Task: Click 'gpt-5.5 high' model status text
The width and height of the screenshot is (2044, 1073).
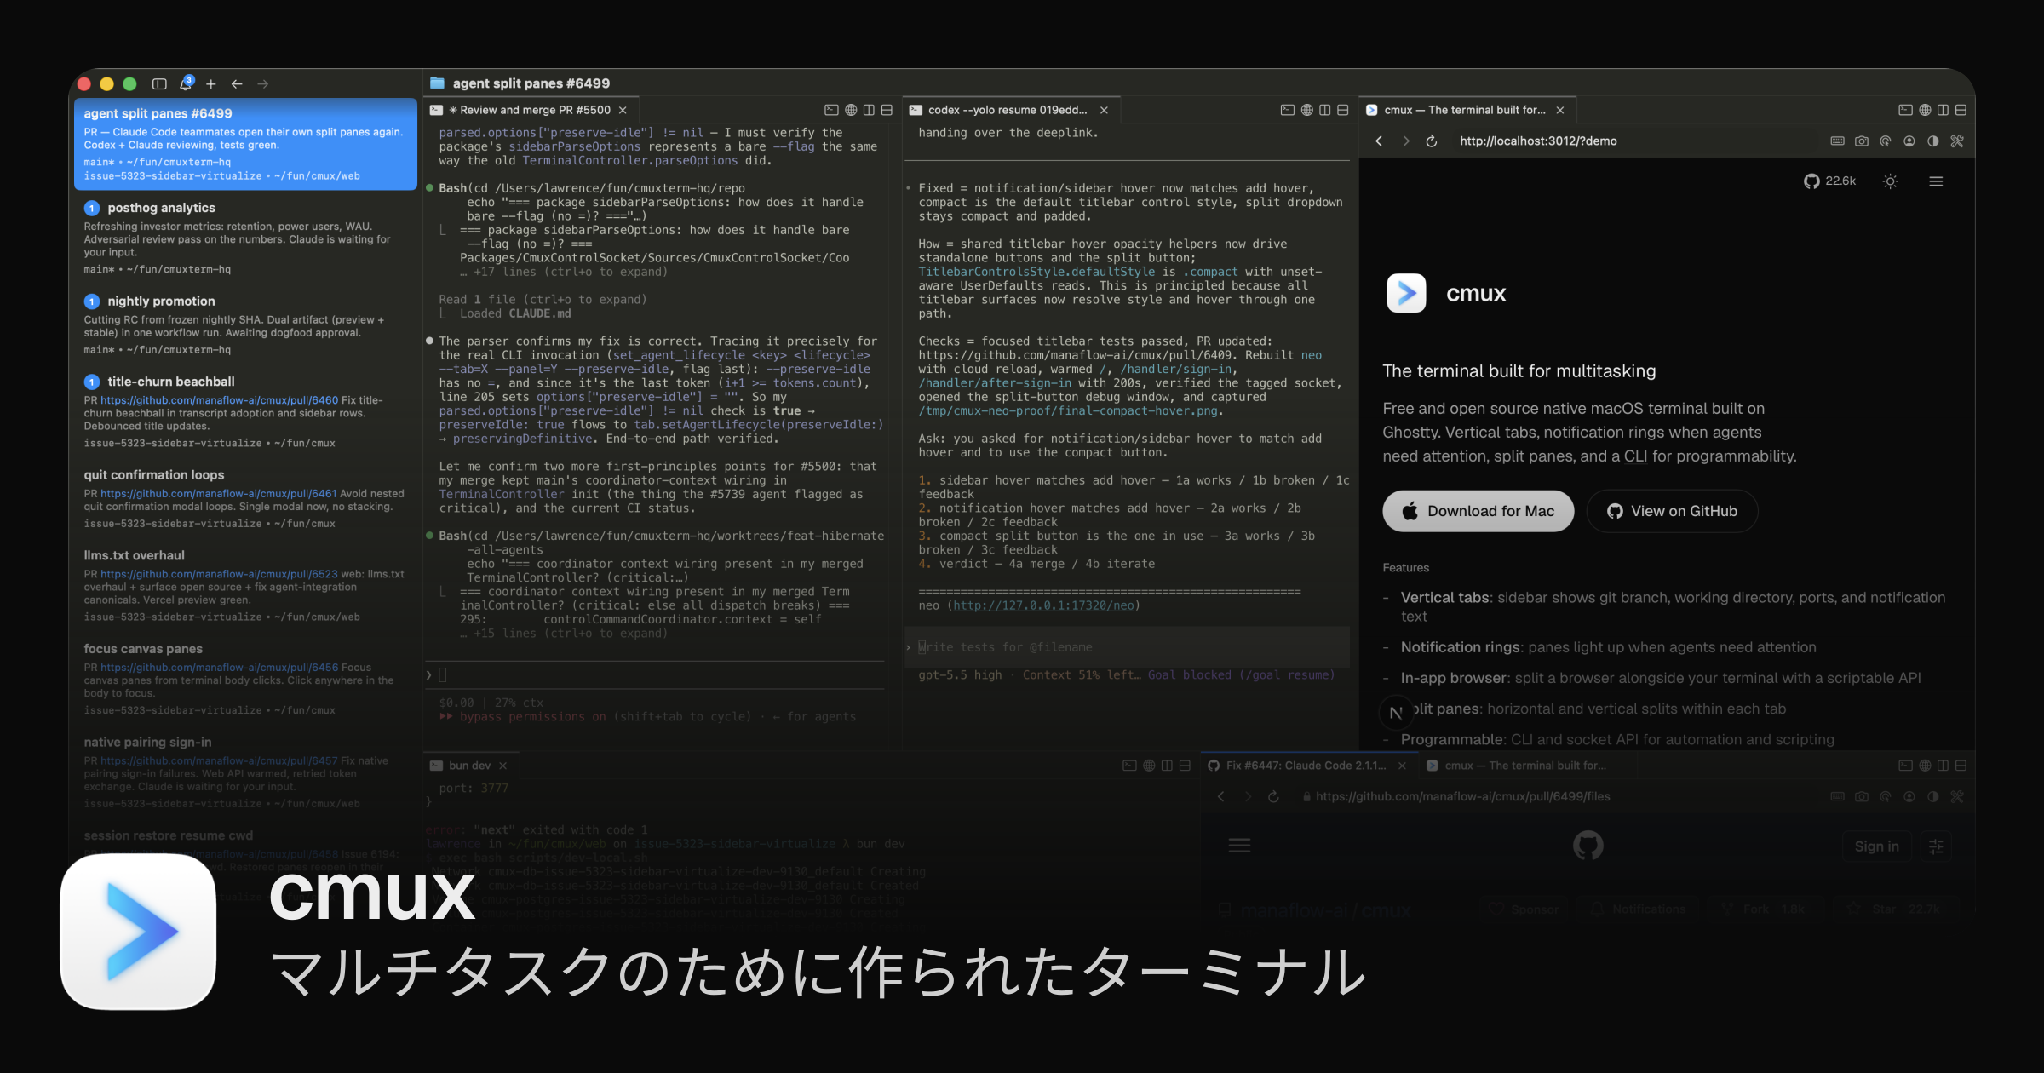Action: (960, 675)
